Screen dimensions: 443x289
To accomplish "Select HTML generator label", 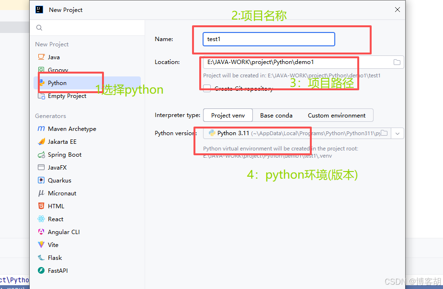I will point(56,206).
